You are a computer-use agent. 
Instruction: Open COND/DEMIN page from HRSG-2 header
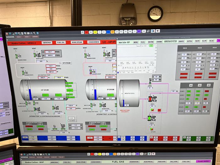point(94,42)
